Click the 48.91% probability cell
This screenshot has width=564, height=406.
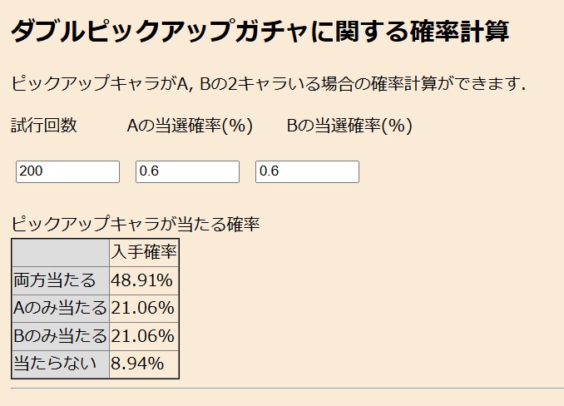click(x=142, y=280)
